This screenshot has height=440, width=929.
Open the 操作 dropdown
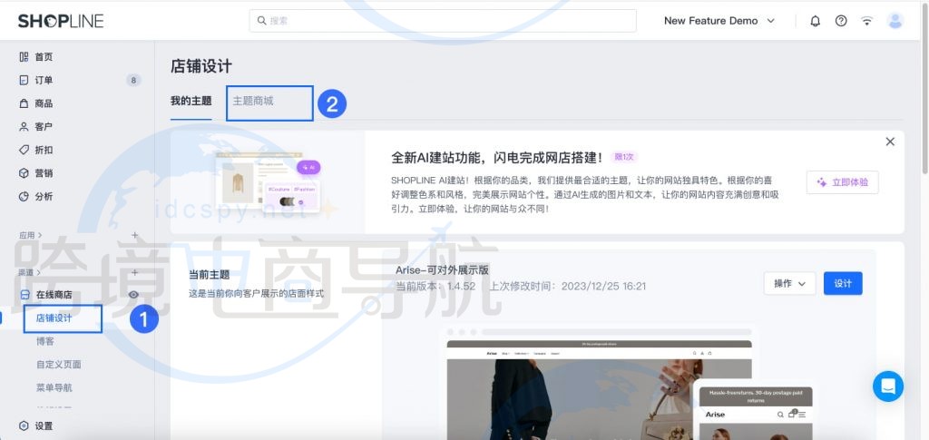[790, 284]
